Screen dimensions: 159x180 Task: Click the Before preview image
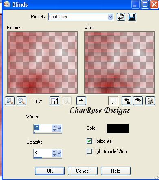[42, 63]
